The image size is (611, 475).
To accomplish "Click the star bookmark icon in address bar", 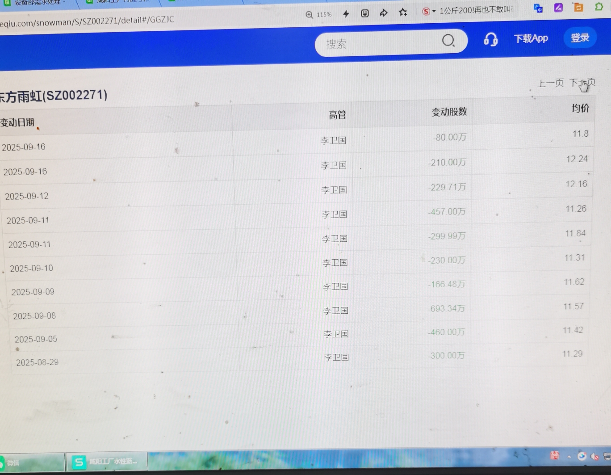I will coord(403,12).
